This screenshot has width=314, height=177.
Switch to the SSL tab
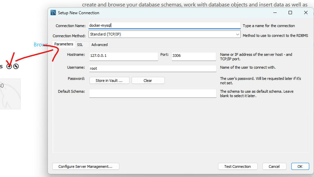80,45
